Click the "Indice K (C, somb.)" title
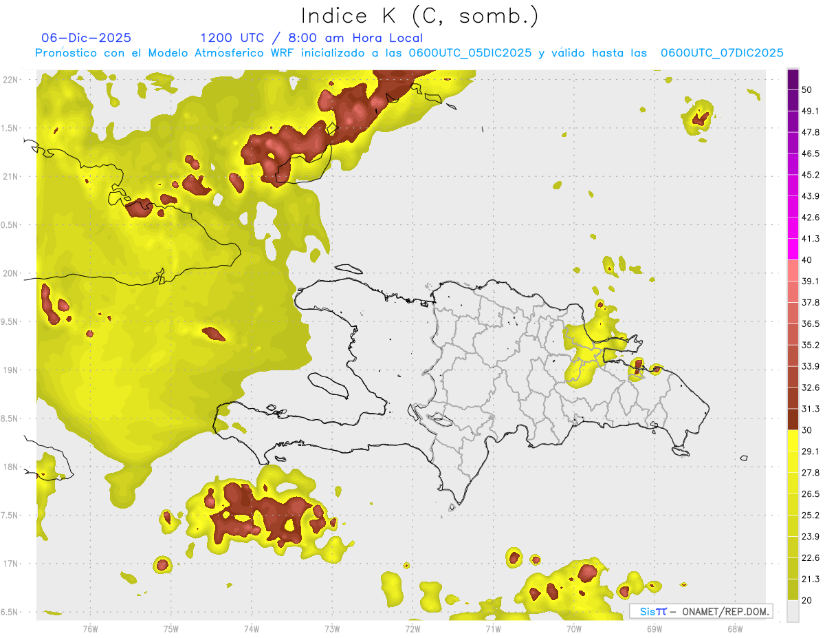The height and width of the screenshot is (638, 825). pyautogui.click(x=419, y=17)
